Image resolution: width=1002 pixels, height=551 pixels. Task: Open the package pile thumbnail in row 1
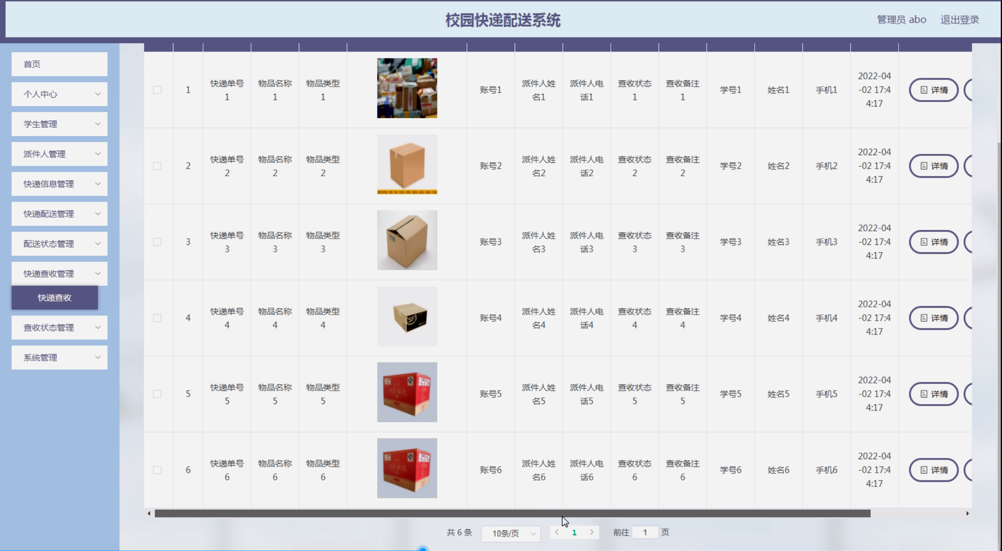pyautogui.click(x=407, y=88)
